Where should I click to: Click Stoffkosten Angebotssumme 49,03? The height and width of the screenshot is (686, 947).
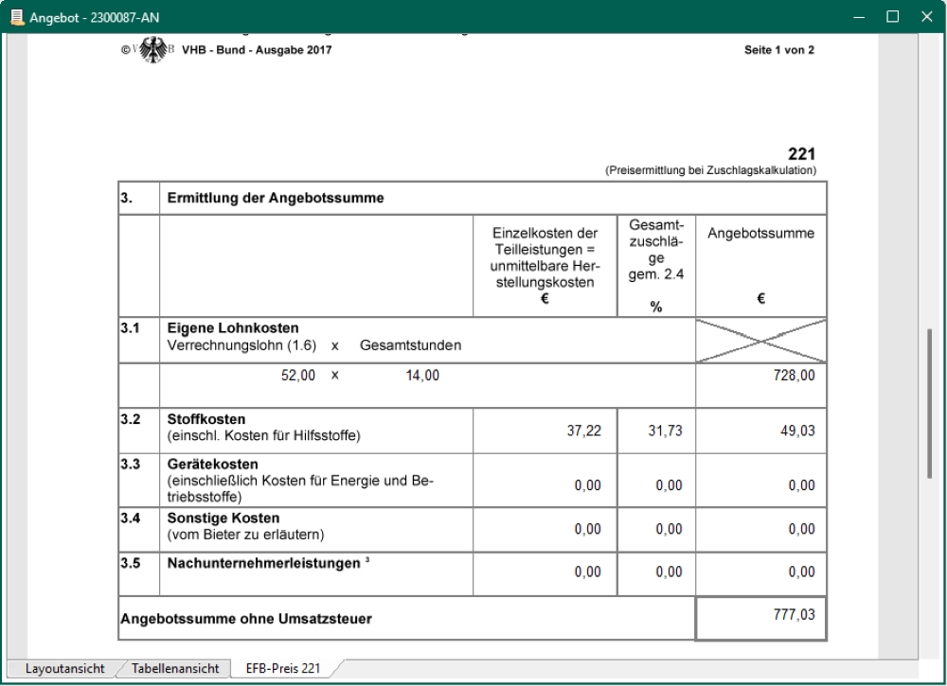[797, 431]
